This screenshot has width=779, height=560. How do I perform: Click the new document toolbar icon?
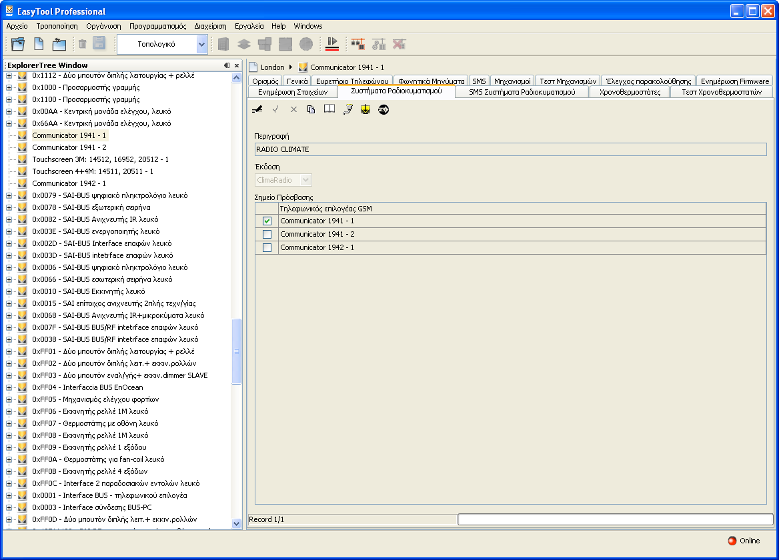tap(39, 44)
